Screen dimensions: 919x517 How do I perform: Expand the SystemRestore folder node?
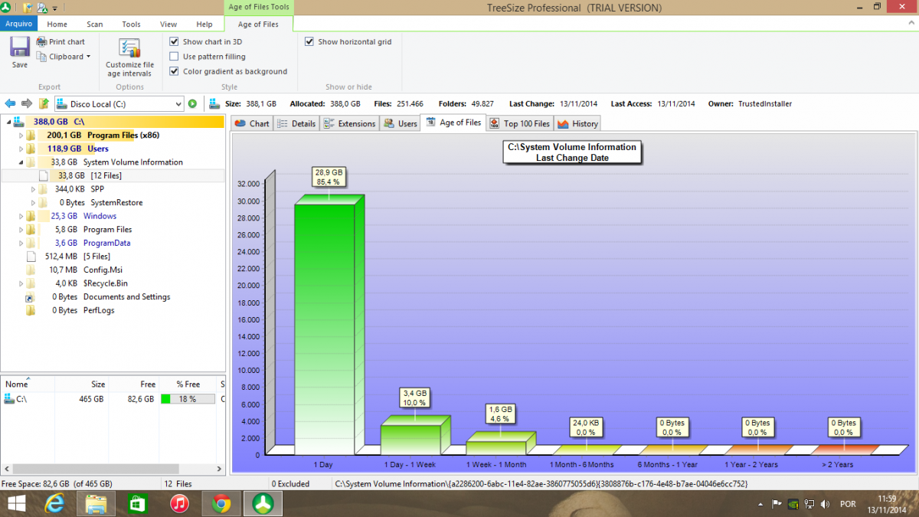pyautogui.click(x=33, y=203)
